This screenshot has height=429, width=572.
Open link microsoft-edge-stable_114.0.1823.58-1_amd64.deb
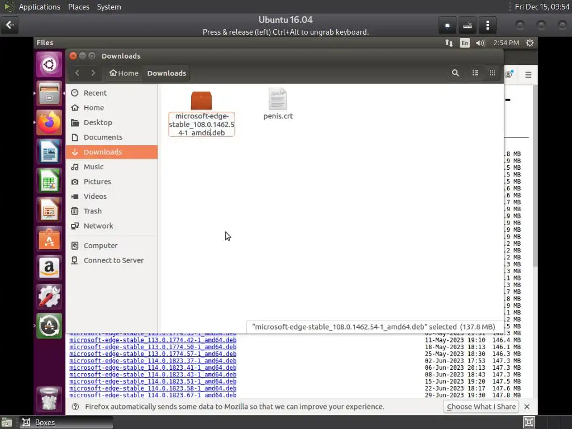click(x=153, y=389)
